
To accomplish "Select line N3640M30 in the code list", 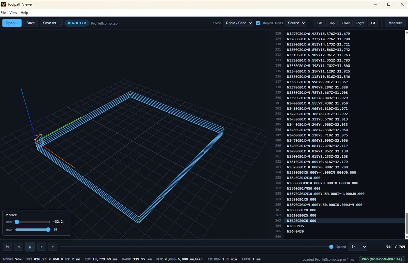I will [x=344, y=231].
